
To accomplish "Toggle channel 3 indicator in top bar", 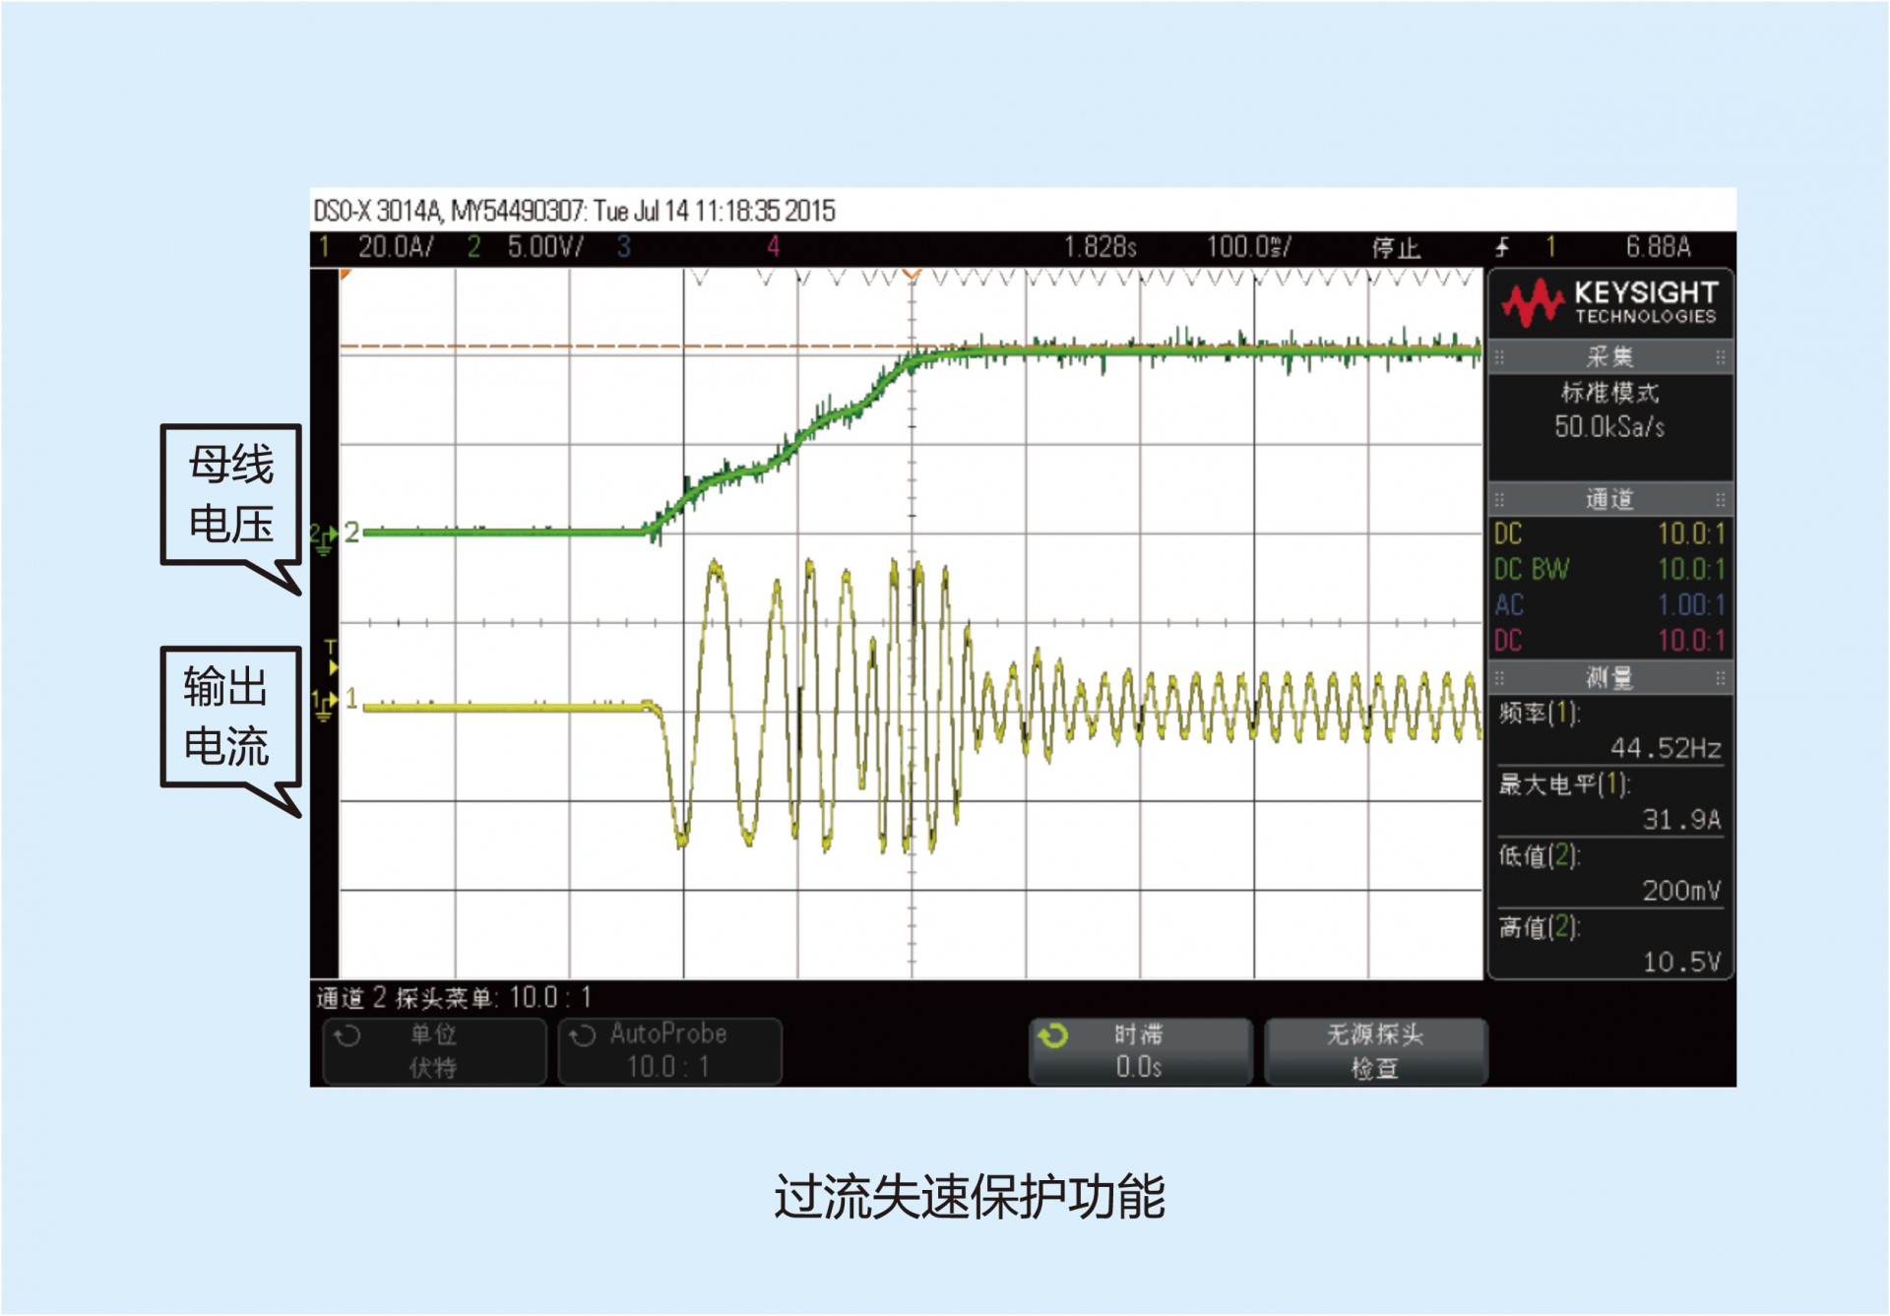I will 623,247.
